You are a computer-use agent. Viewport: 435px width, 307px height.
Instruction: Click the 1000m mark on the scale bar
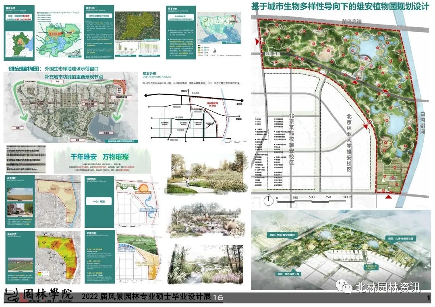click(x=347, y=197)
